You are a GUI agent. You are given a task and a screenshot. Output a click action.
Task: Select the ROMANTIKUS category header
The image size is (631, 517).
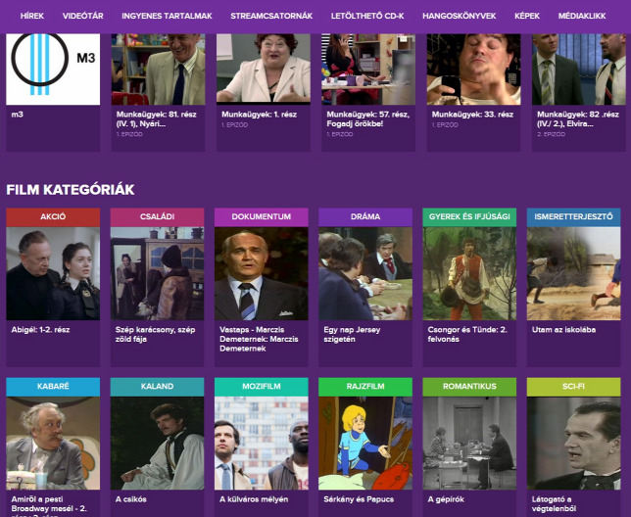[x=469, y=387]
